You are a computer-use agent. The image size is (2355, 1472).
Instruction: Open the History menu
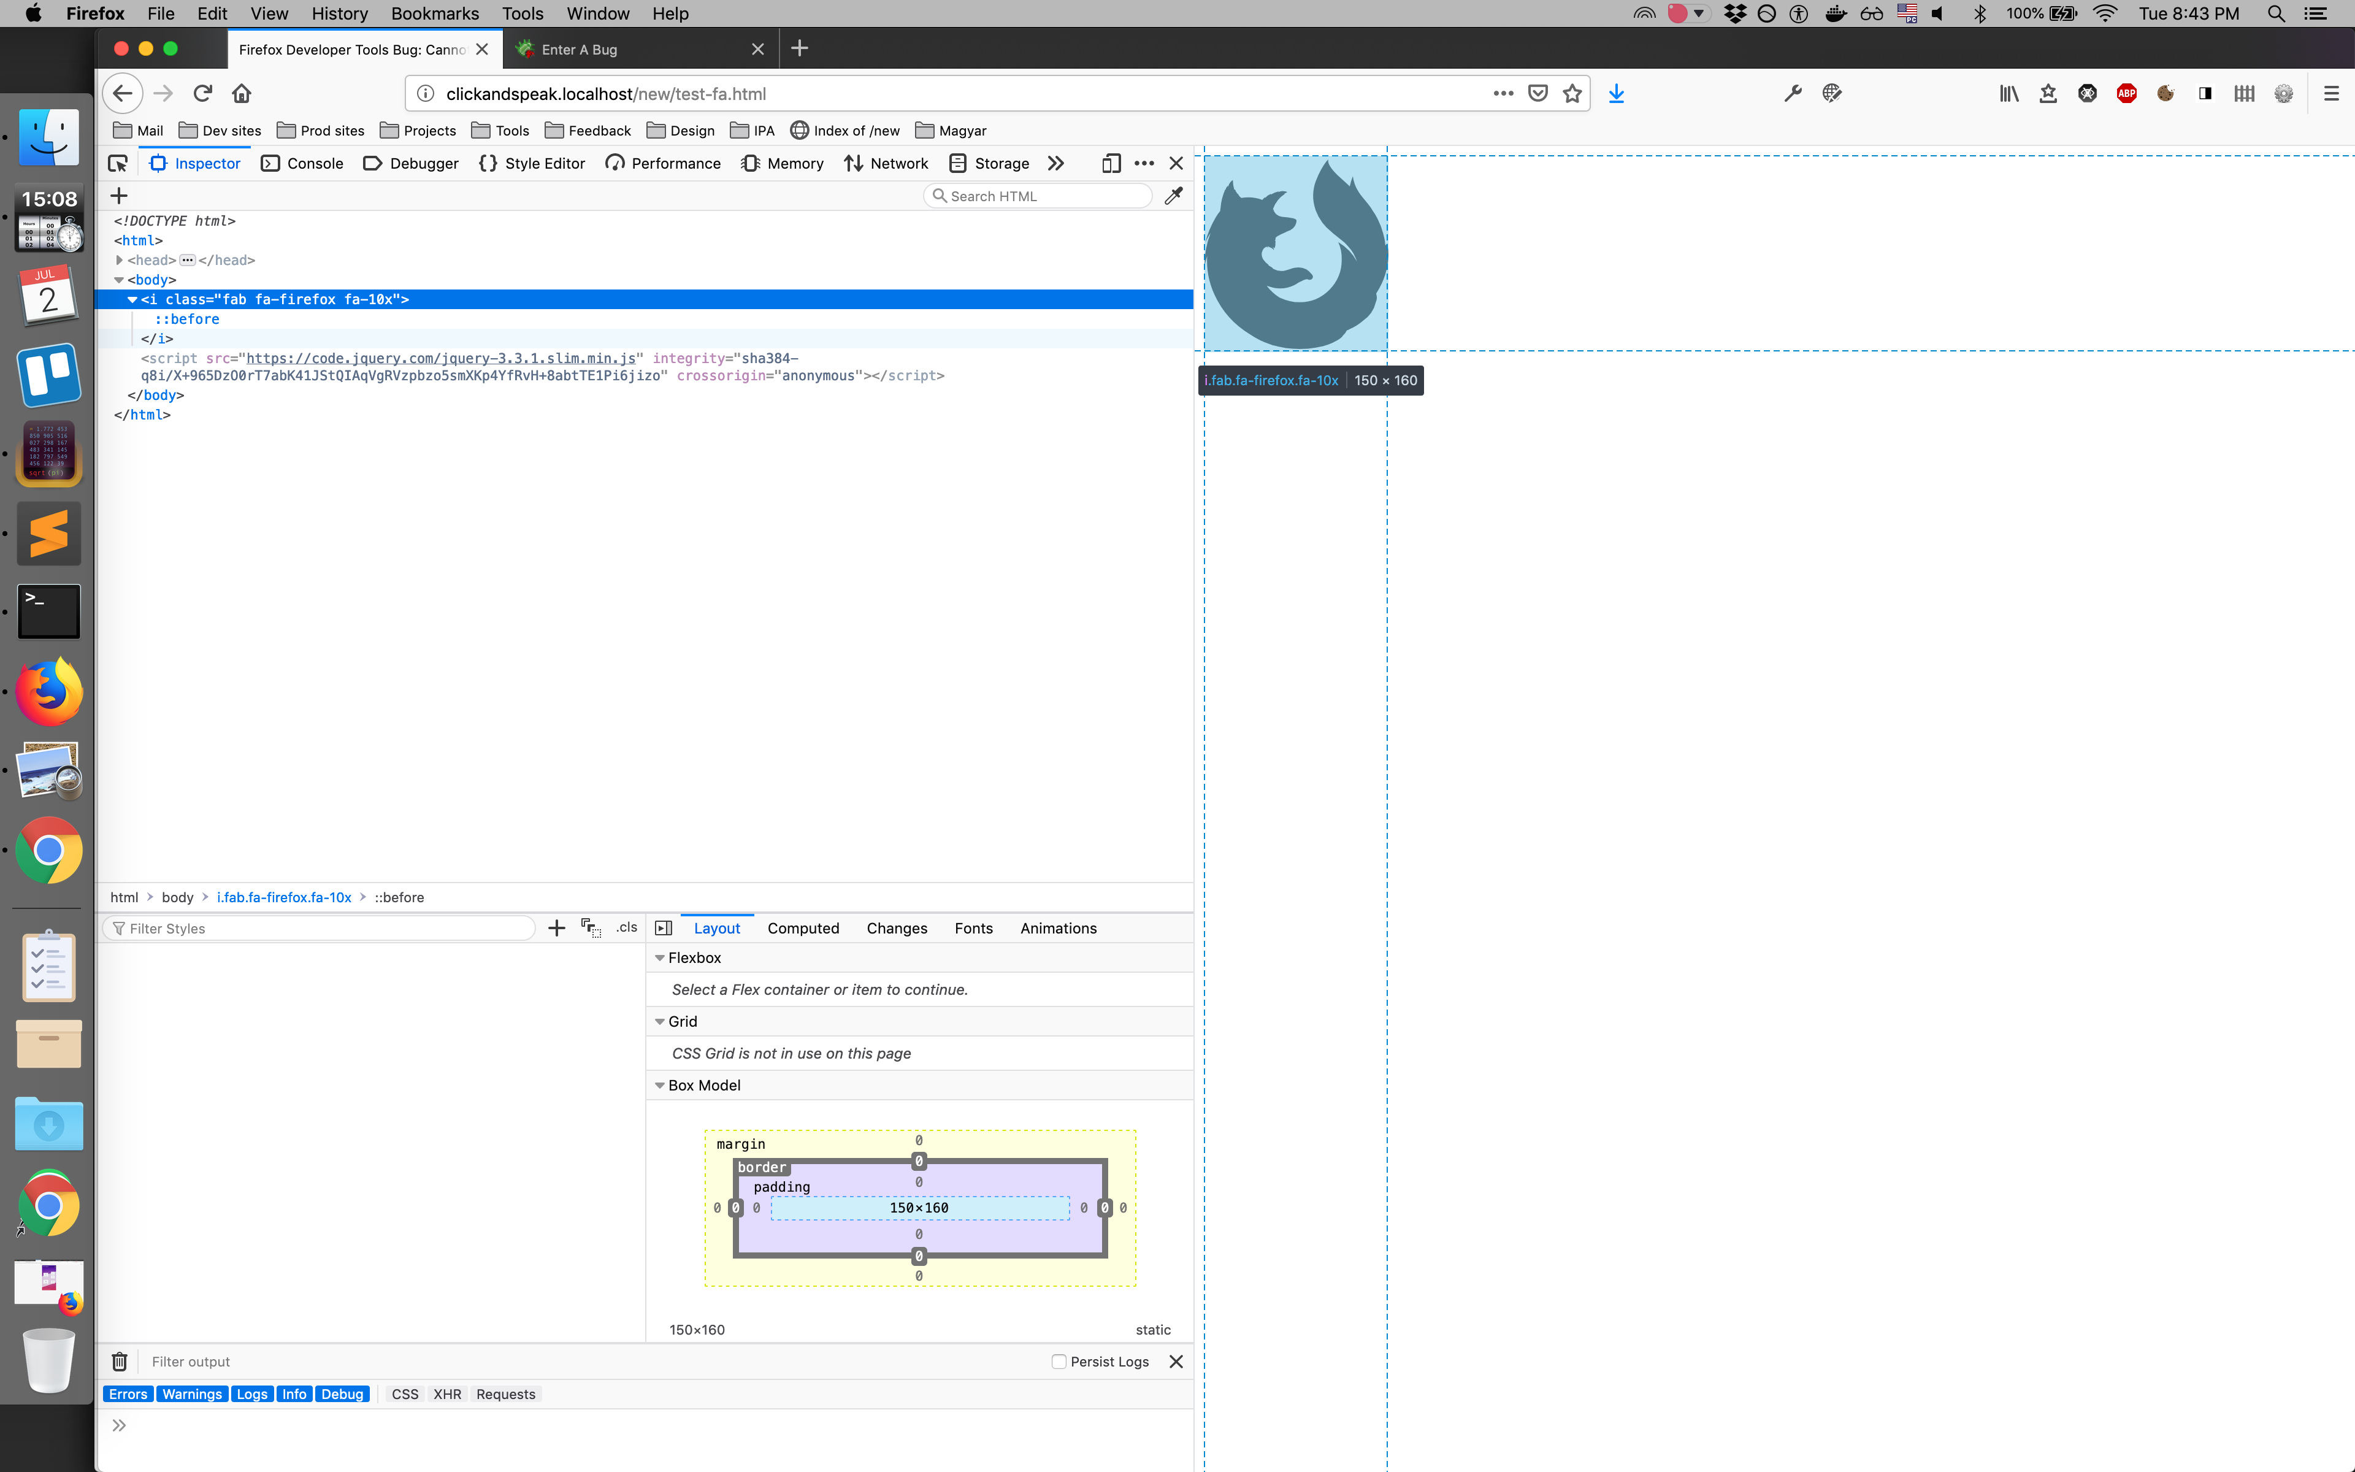[x=339, y=13]
